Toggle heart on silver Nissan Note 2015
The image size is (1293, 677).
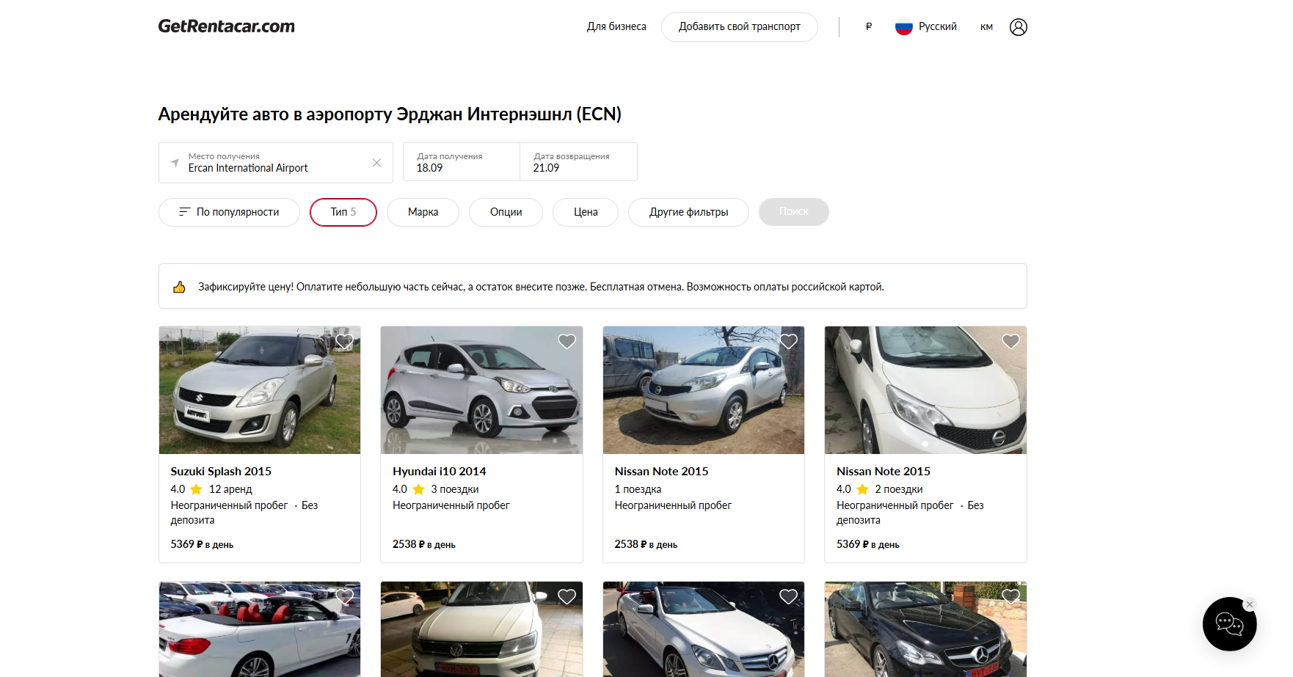click(789, 341)
